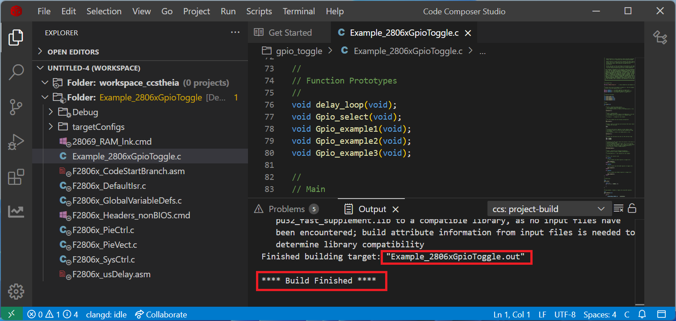Place cursor on void delay_loop(void) line

pyautogui.click(x=344, y=104)
